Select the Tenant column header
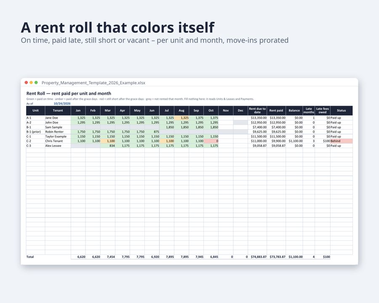379x303 pixels. click(x=58, y=110)
